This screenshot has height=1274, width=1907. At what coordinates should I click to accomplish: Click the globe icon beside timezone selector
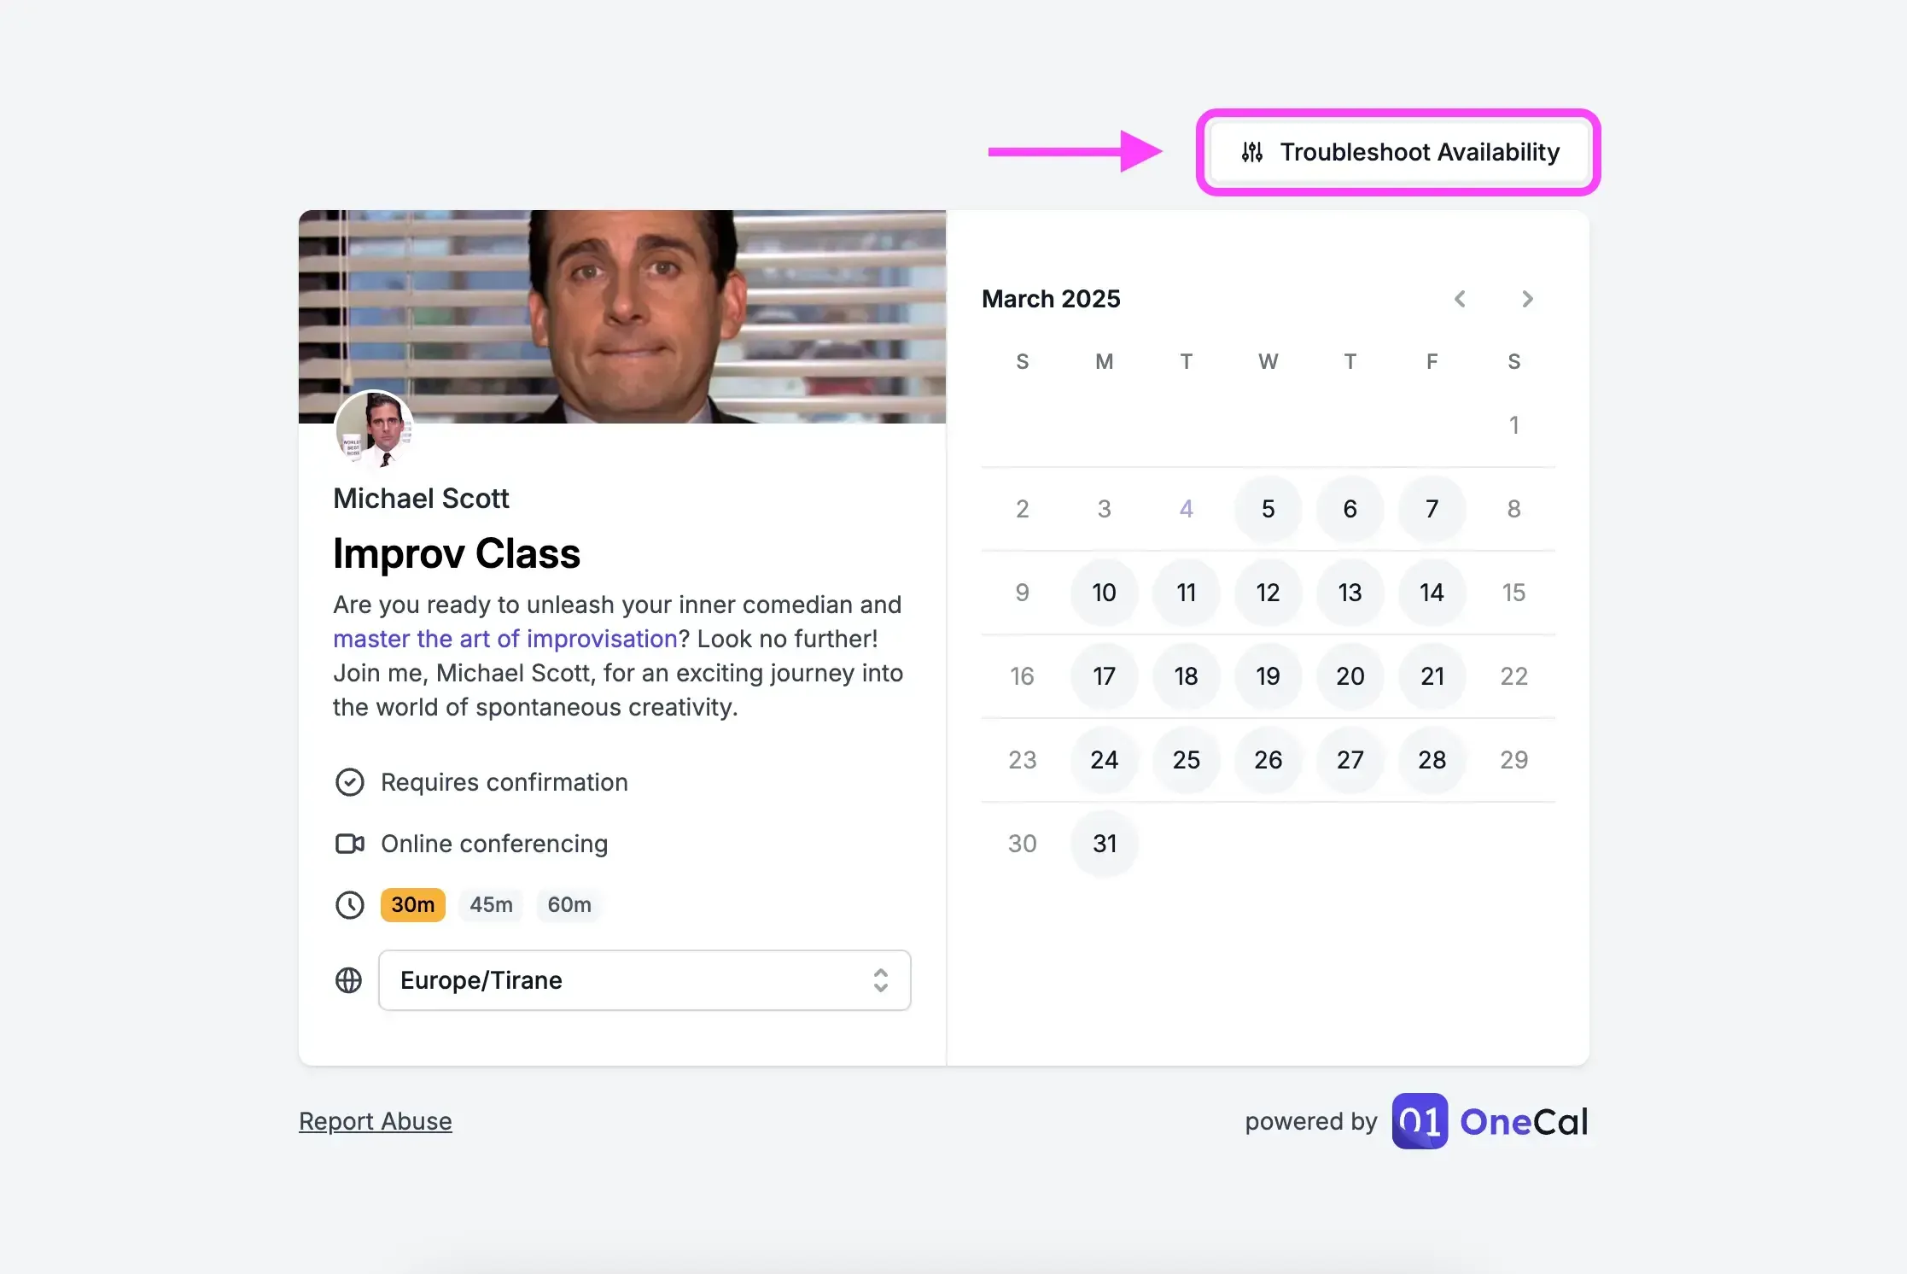[x=349, y=980]
